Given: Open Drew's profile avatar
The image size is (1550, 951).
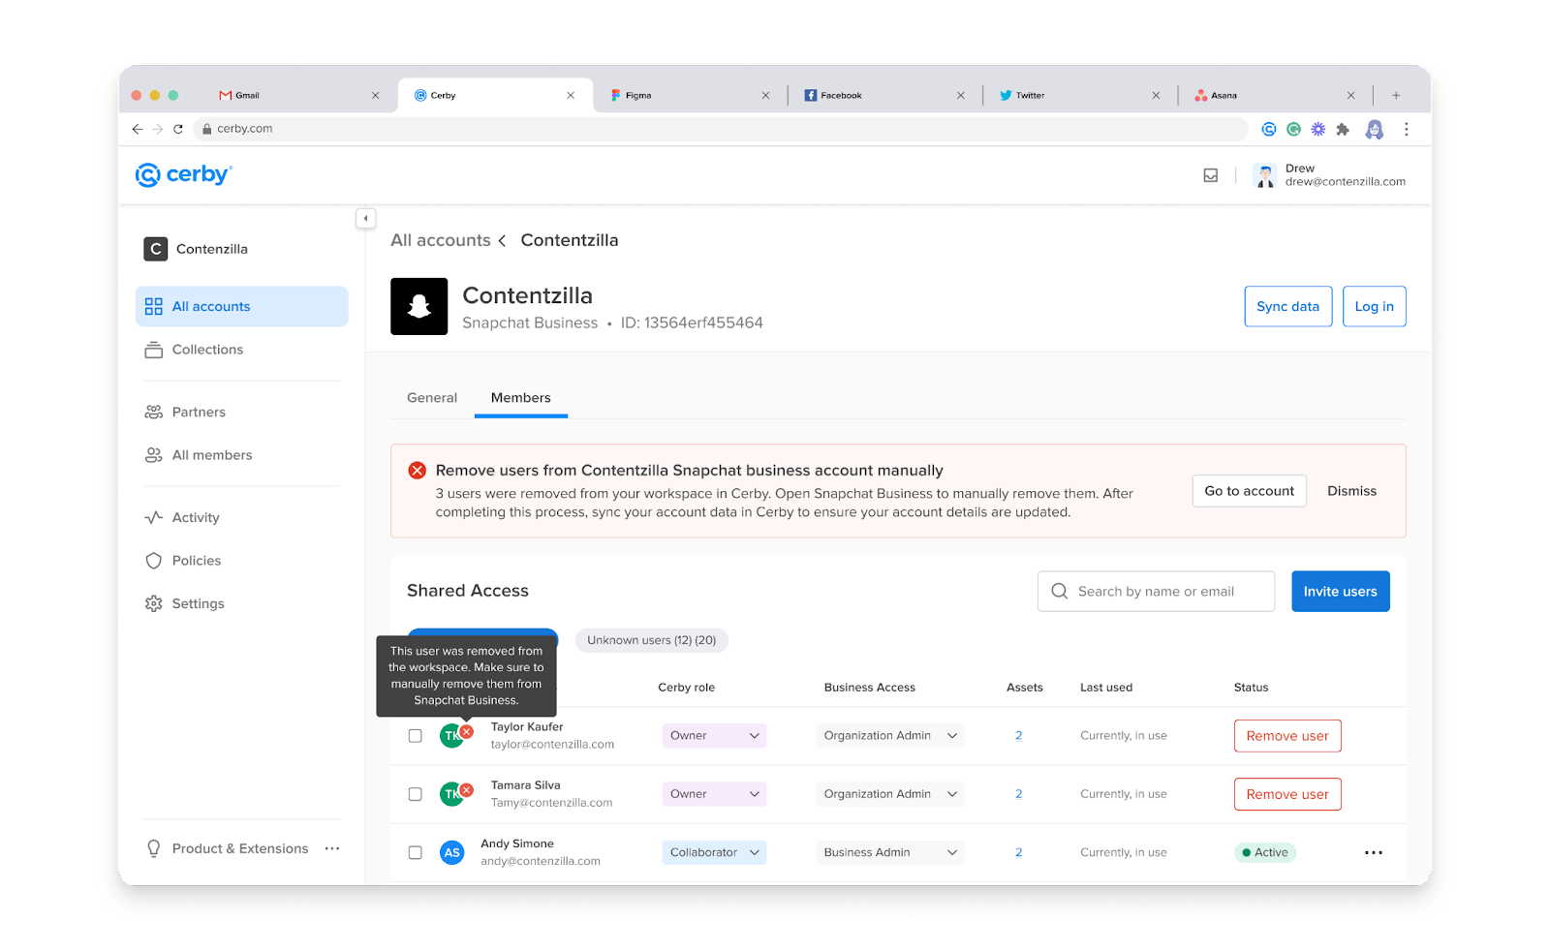Looking at the screenshot, I should click(x=1265, y=175).
